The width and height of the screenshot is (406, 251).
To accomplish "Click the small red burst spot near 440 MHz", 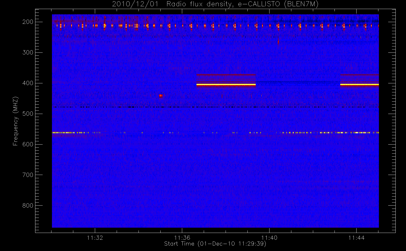I will click(x=161, y=96).
